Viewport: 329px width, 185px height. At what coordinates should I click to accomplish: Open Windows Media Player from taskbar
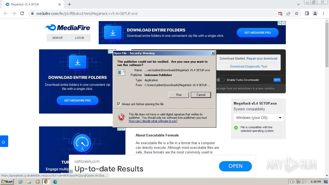(38, 182)
